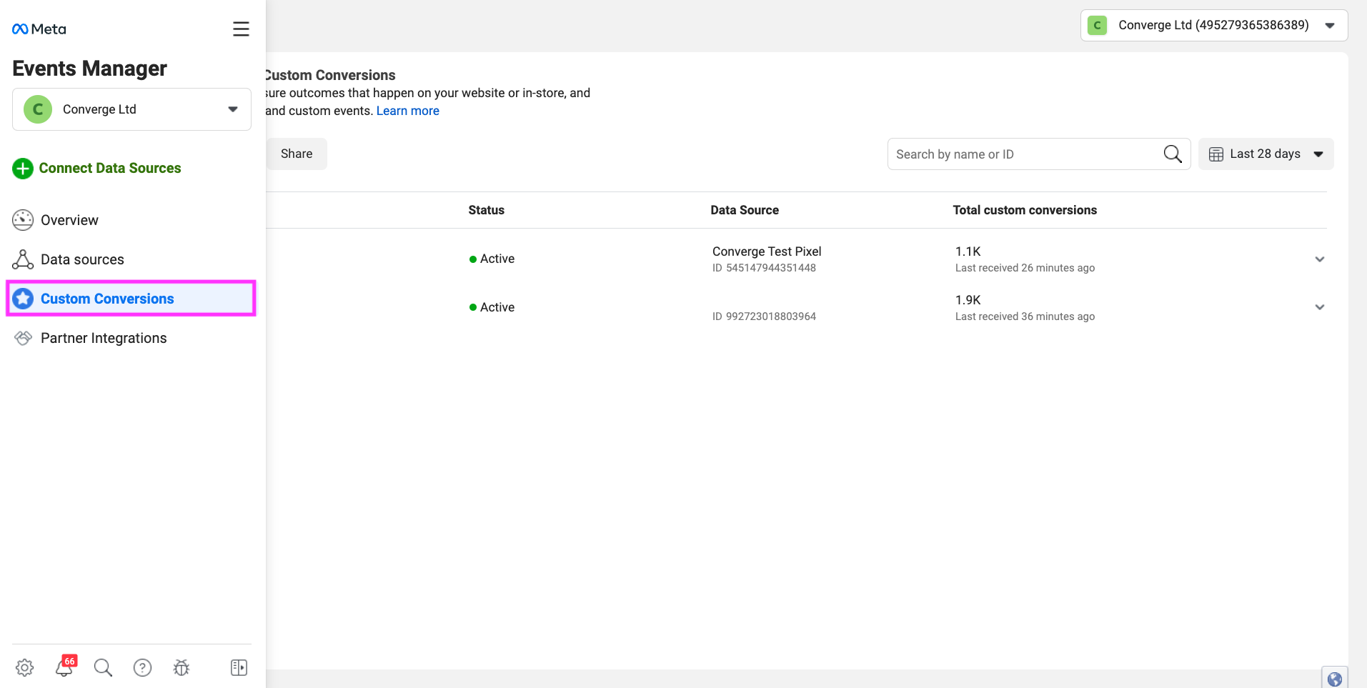The image size is (1367, 688).
Task: Click Converge Test Pixel data source name
Action: [767, 251]
